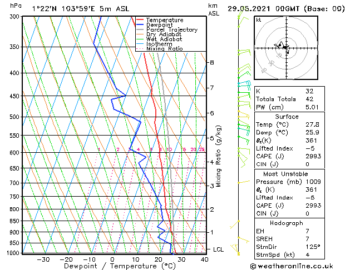Image resolution: width=350 pixels, height=270 pixels.
Task: Click the station coordinates 1°22'N 103°59'E title
Action: 63,9
